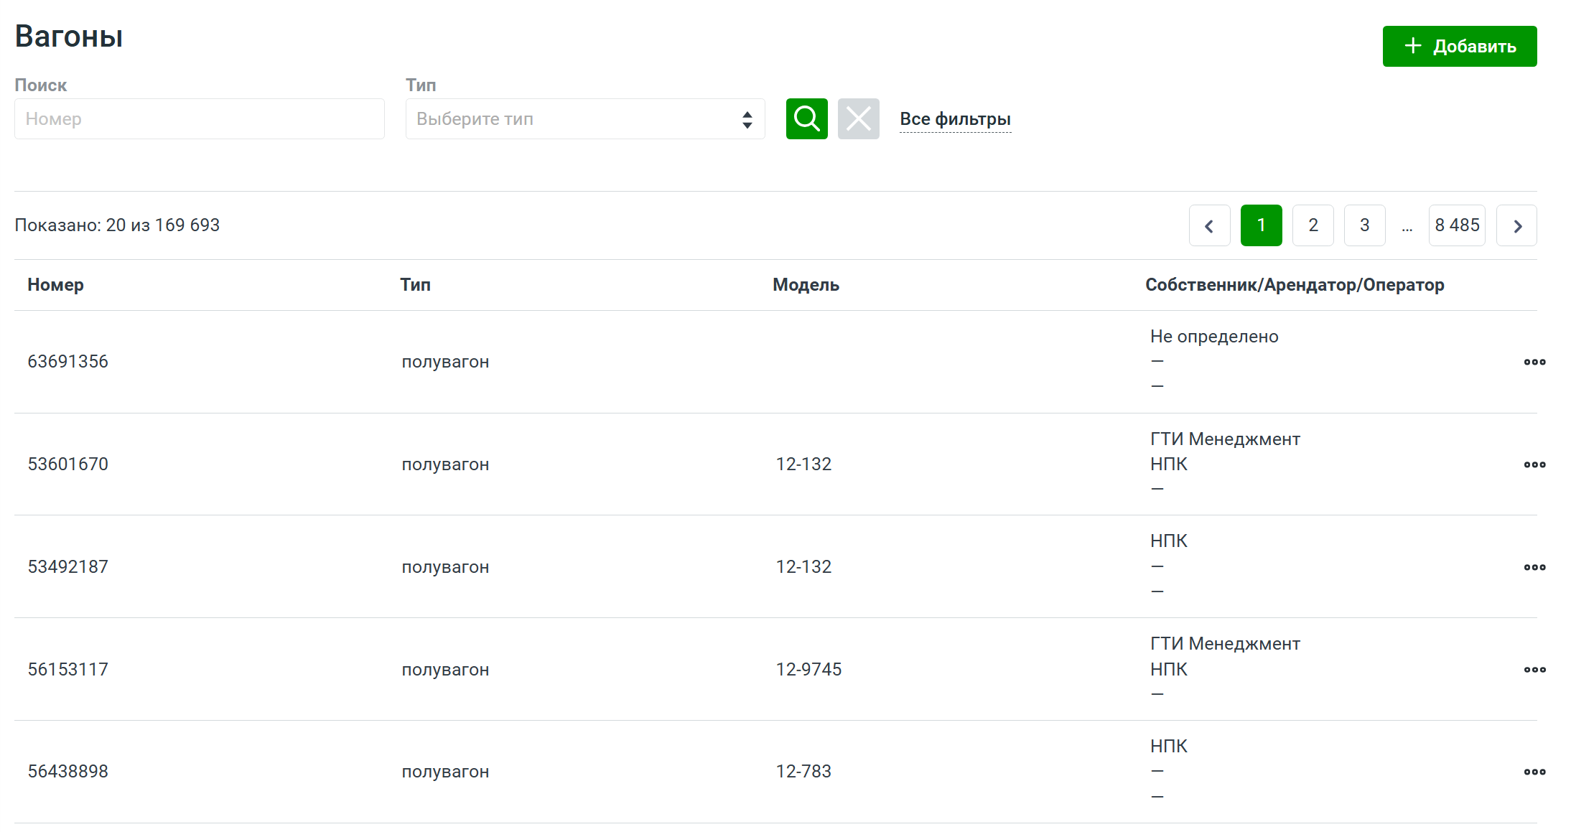
Task: Click into the 'Номер' search field
Action: [199, 119]
